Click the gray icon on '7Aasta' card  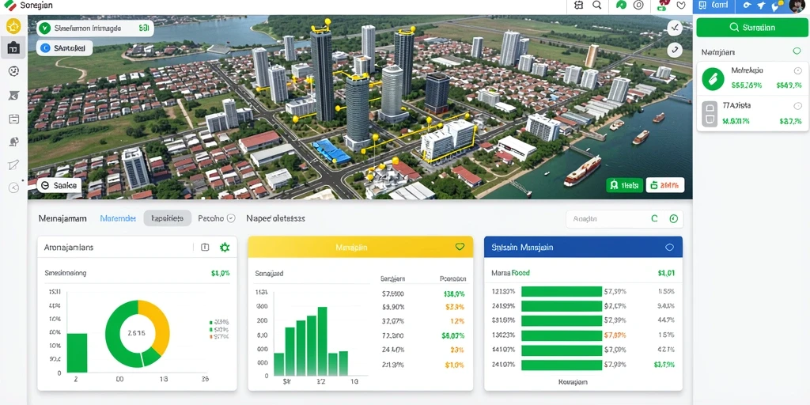[x=710, y=114]
